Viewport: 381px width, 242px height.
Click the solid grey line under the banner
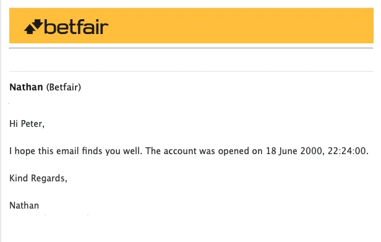(191, 48)
